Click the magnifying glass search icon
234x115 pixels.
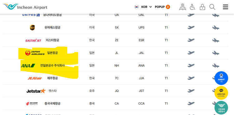click(212, 7)
